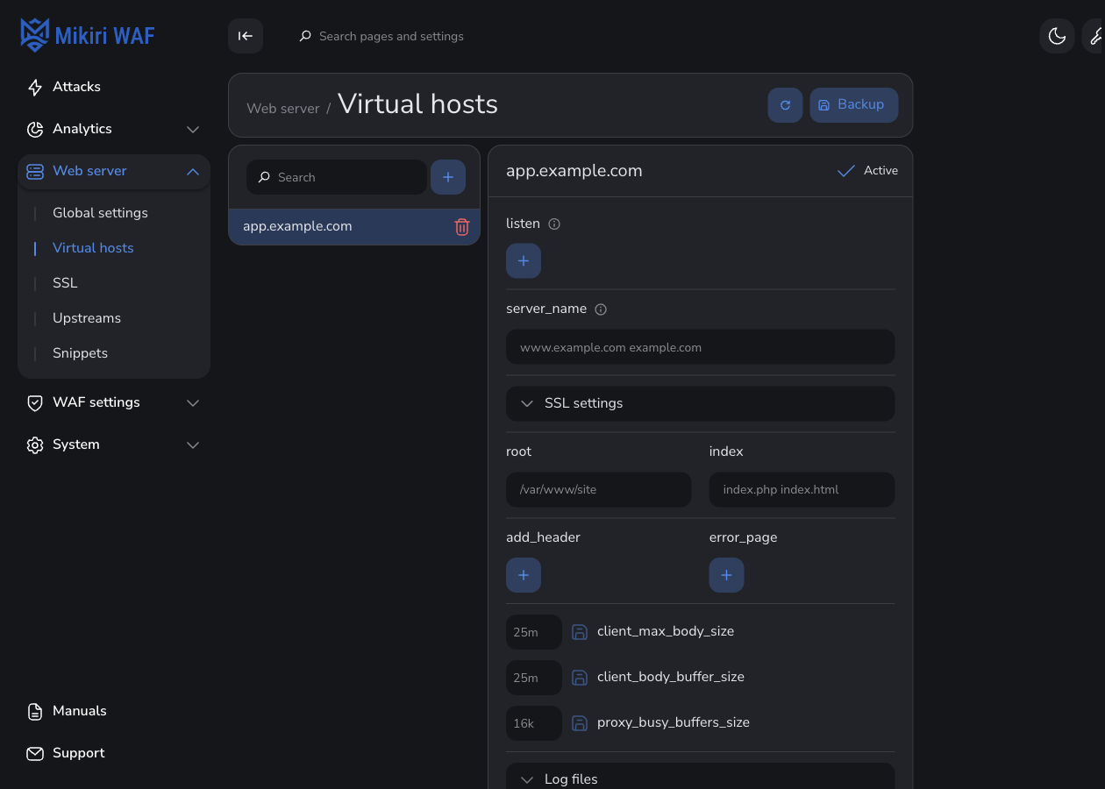Toggle dark mode with the moon icon
Screen dimensions: 1105x789
pos(1057,36)
